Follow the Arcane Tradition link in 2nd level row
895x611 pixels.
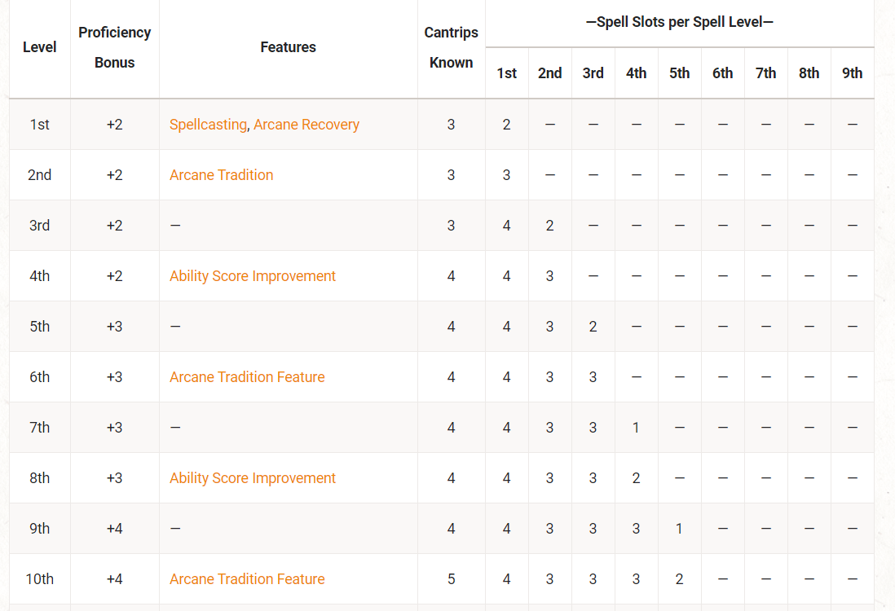221,175
